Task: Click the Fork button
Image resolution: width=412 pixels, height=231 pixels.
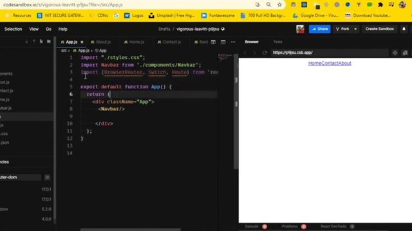Action: click(x=343, y=29)
